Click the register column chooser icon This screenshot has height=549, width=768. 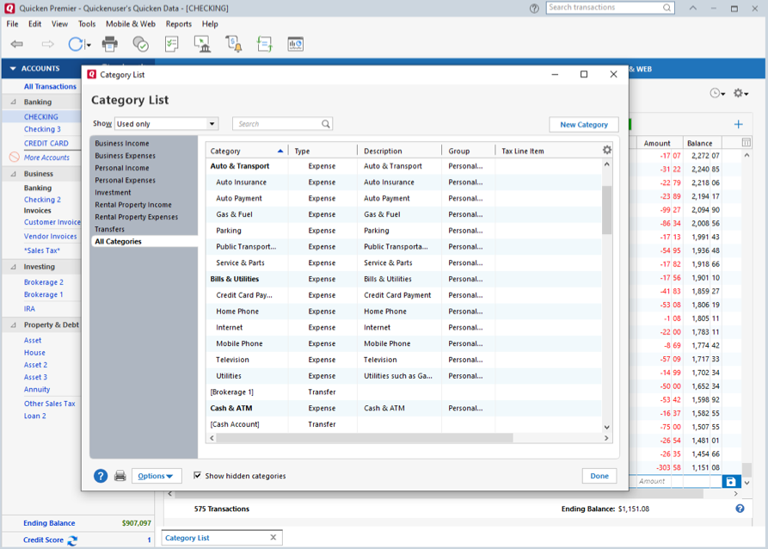click(746, 143)
